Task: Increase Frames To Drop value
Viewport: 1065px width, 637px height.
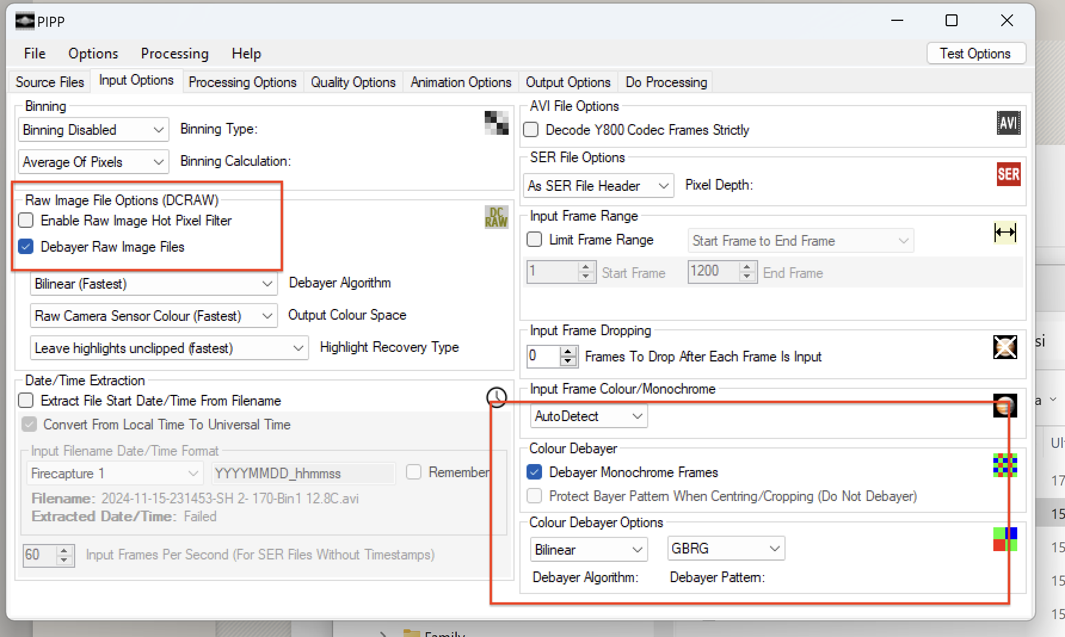Action: pyautogui.click(x=568, y=351)
